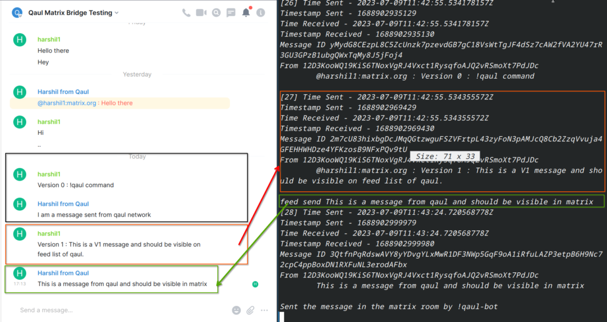Screen dimensions: 607x322
Task: Open the sender name above 'Version 0 : !qaul command'
Action: 49,175
